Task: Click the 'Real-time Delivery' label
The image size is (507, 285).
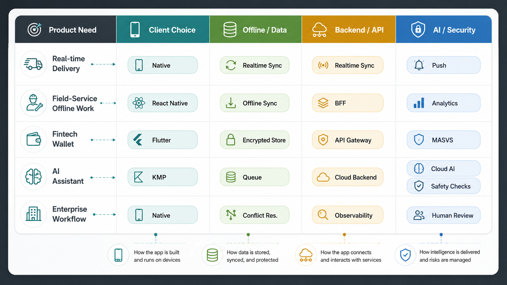Action: 69,64
